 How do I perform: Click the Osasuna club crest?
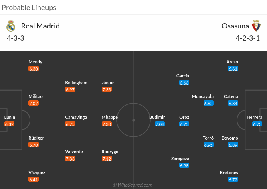pyautogui.click(x=256, y=26)
